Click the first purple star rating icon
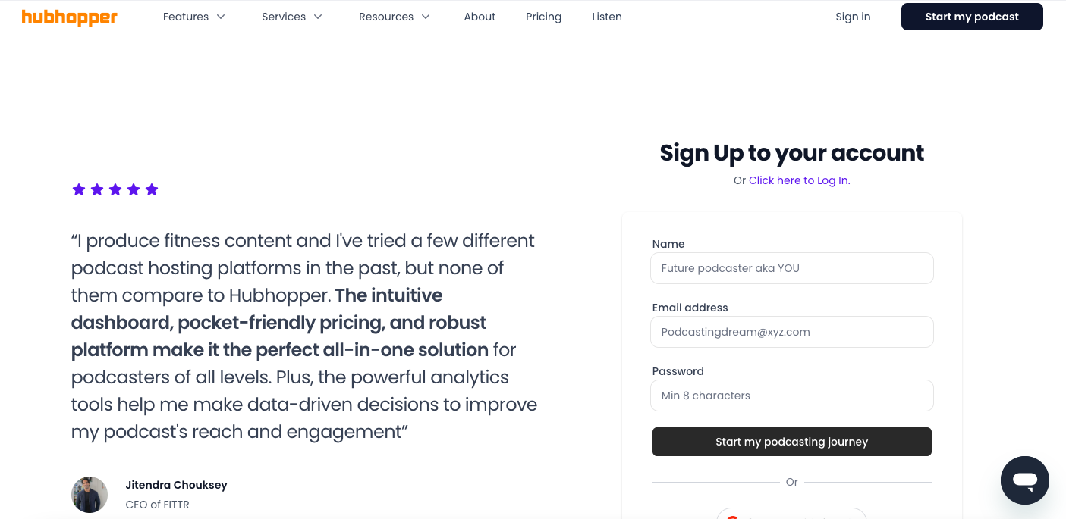 click(x=79, y=189)
